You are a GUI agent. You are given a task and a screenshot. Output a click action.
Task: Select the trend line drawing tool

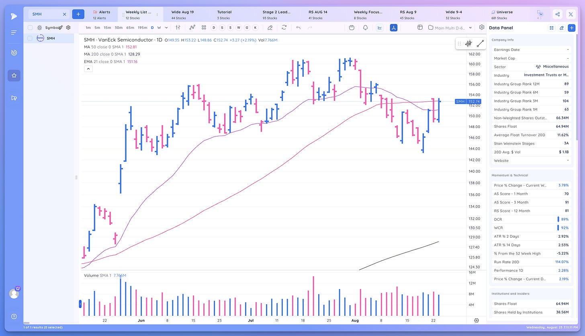click(x=480, y=44)
